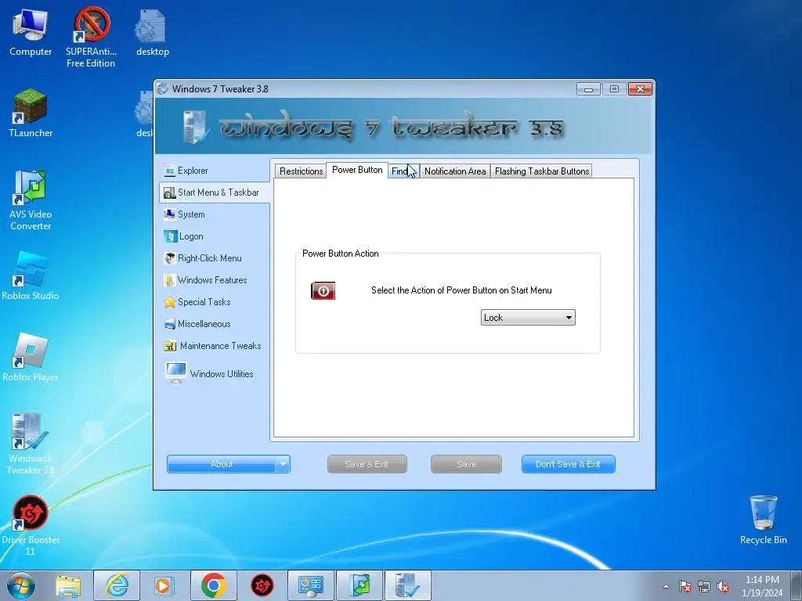This screenshot has width=802, height=601.
Task: Open the taskbar clock and date
Action: [x=762, y=586]
